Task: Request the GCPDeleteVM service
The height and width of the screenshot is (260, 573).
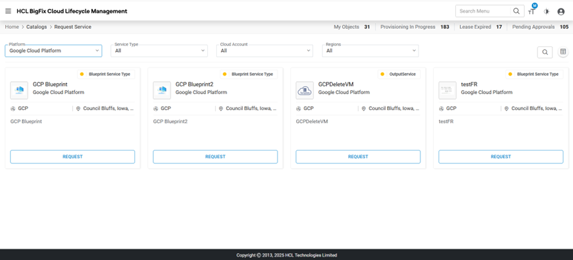Action: (x=358, y=156)
